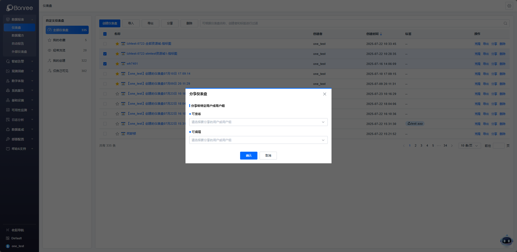Select 数据魔方 in the sidebar menu

click(18, 35)
